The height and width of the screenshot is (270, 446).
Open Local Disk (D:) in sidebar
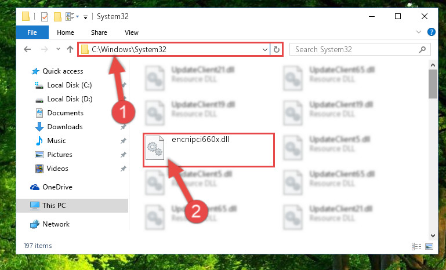coord(70,99)
